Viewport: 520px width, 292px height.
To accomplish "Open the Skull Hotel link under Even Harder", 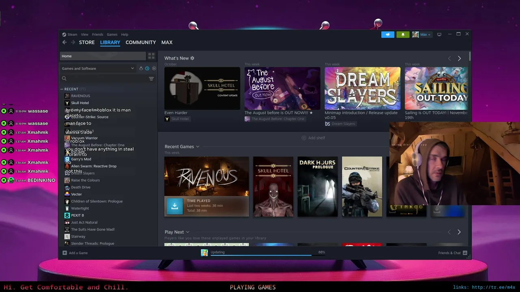I will (x=180, y=119).
